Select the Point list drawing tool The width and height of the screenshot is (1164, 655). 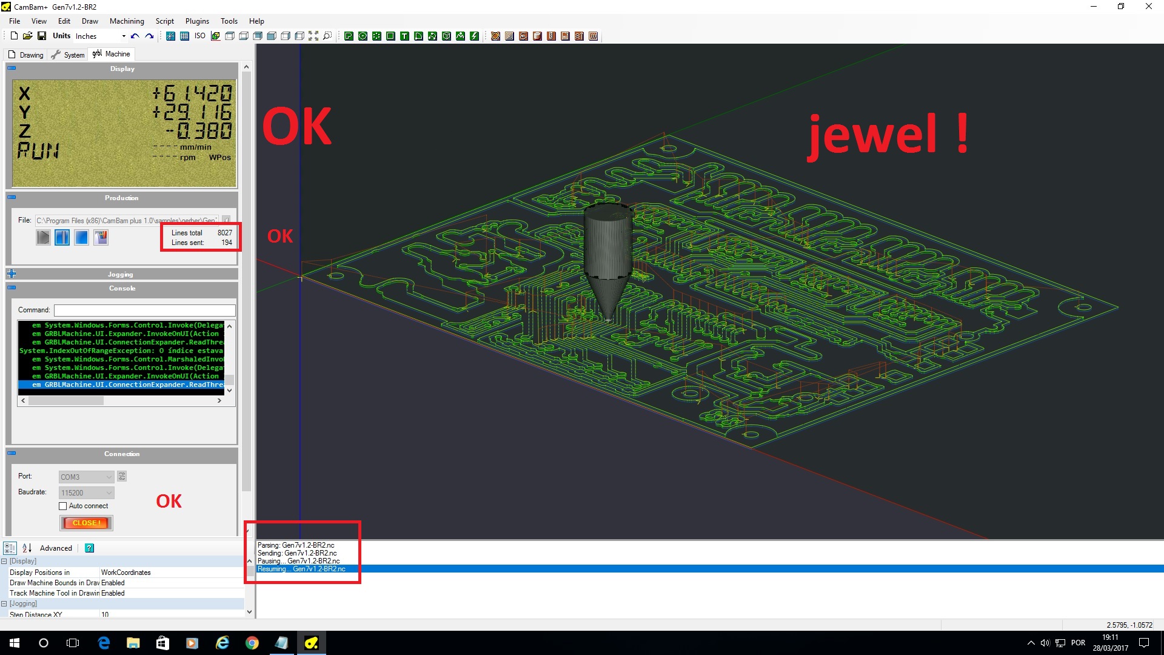coord(376,36)
